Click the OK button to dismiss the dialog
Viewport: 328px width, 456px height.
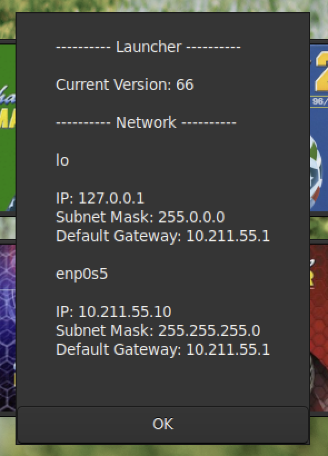click(163, 424)
